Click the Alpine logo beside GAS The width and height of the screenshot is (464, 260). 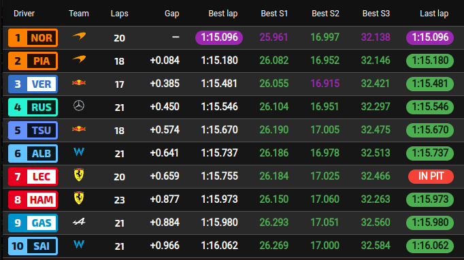pyautogui.click(x=79, y=221)
